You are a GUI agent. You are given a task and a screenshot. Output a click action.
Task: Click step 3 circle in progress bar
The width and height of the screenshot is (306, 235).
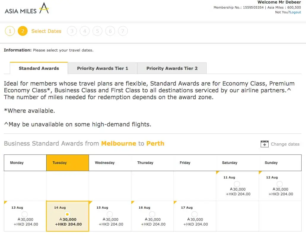pyautogui.click(x=72, y=31)
